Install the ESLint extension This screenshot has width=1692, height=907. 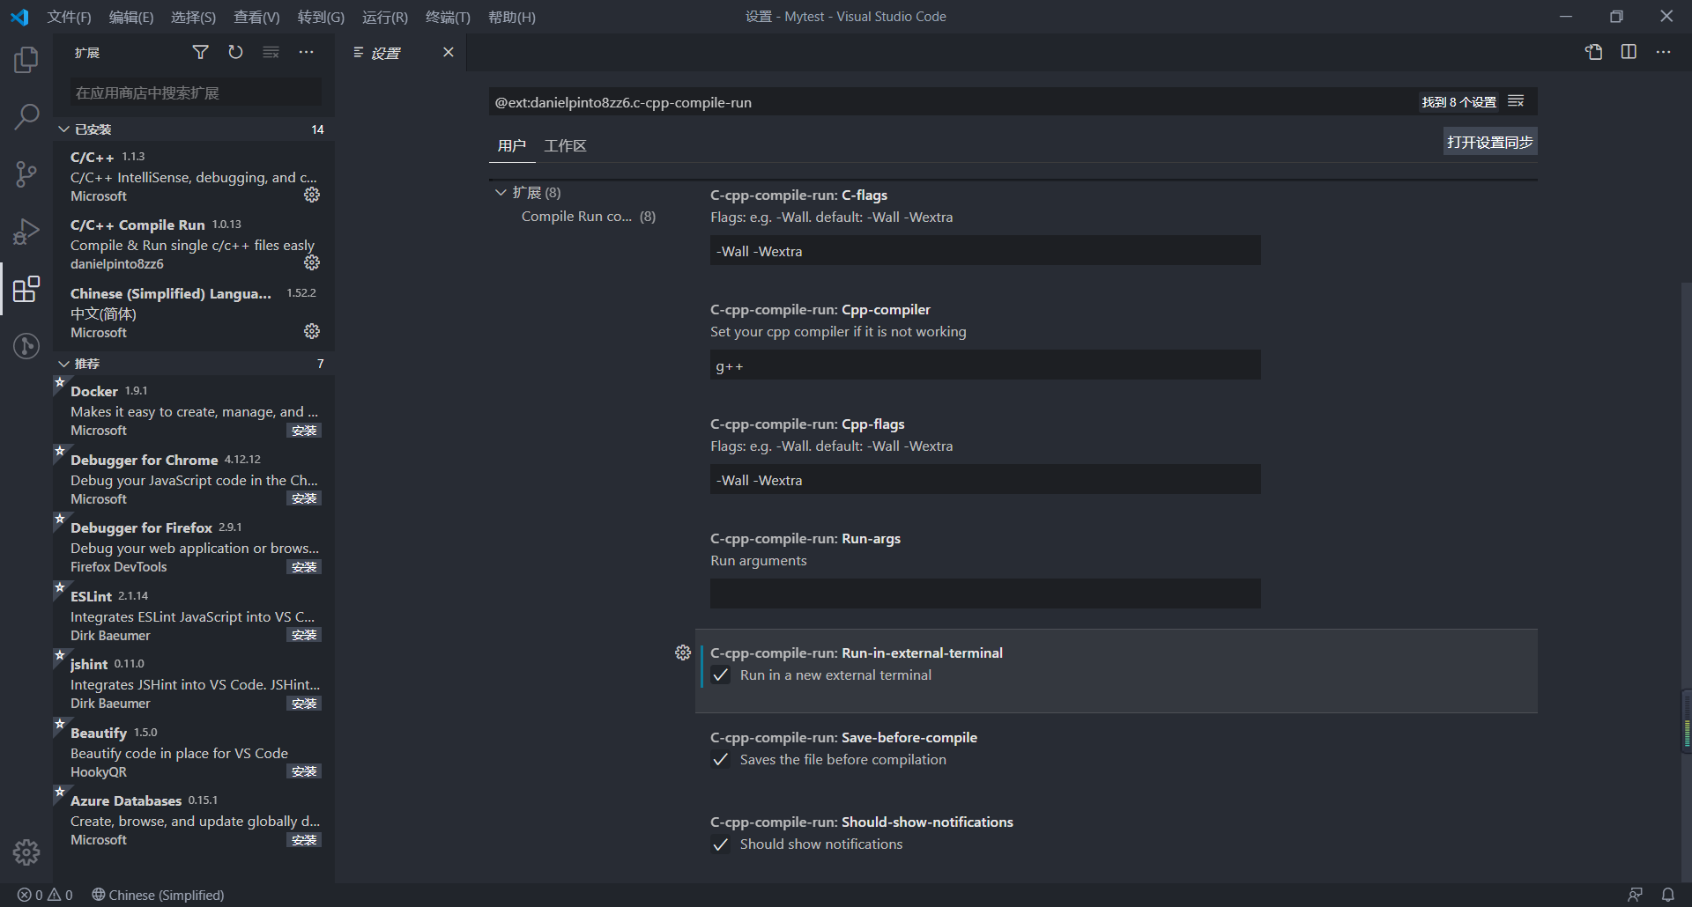click(x=304, y=635)
